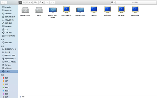Image resolution: width=157 pixels, height=98 pixels.
Task: Click the edit tags toolbar button
Action: pyautogui.click(x=53, y=2)
